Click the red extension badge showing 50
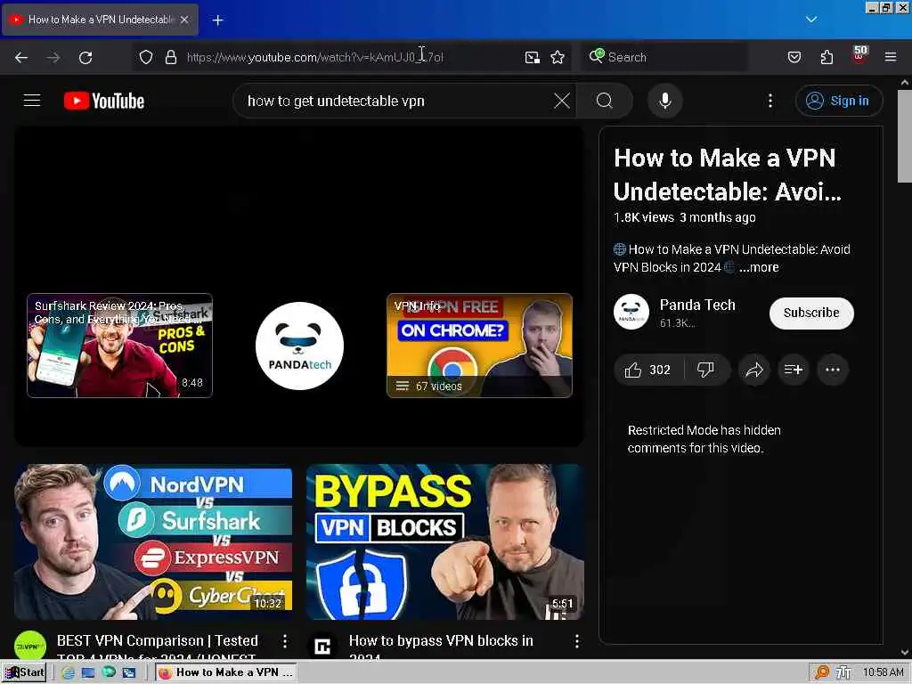Viewport: 912px width, 684px height. tap(859, 54)
